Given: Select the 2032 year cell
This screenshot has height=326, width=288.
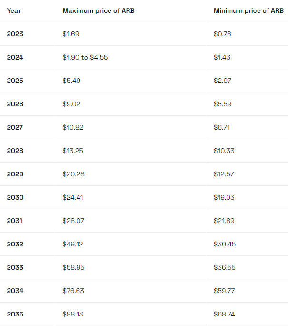Looking at the screenshot, I should [x=15, y=244].
